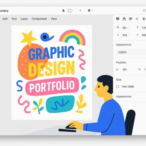
Task: Select the teal blob with blue scribble
Action: click(60, 104)
